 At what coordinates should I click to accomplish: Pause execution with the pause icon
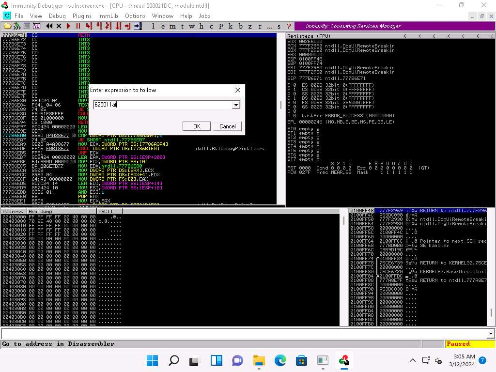point(77,26)
